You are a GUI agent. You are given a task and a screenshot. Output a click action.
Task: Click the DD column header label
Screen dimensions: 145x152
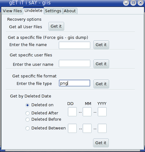click(70, 104)
